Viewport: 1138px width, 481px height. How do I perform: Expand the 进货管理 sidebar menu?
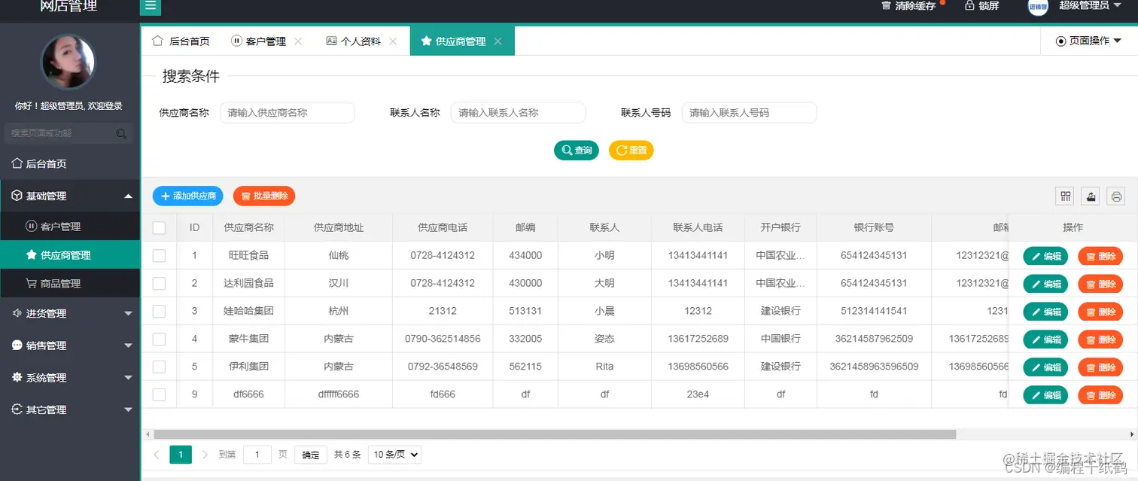click(70, 313)
